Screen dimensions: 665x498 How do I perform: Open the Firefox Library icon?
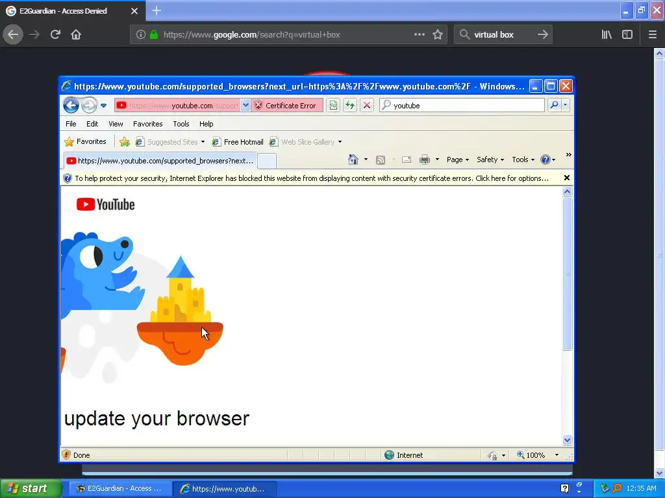pyautogui.click(x=607, y=34)
